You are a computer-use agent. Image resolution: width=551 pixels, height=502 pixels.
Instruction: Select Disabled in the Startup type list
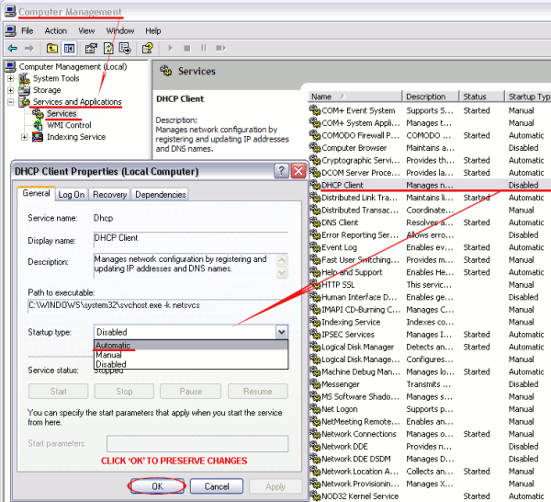pyautogui.click(x=191, y=364)
